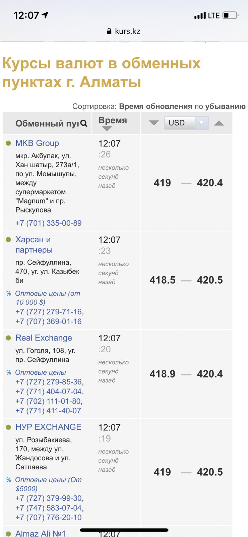Viewport: 248px width, 537px height.
Task: Tap the percent icon beside НУР EXCHANGE wholesale
Action: pyautogui.click(x=9, y=480)
